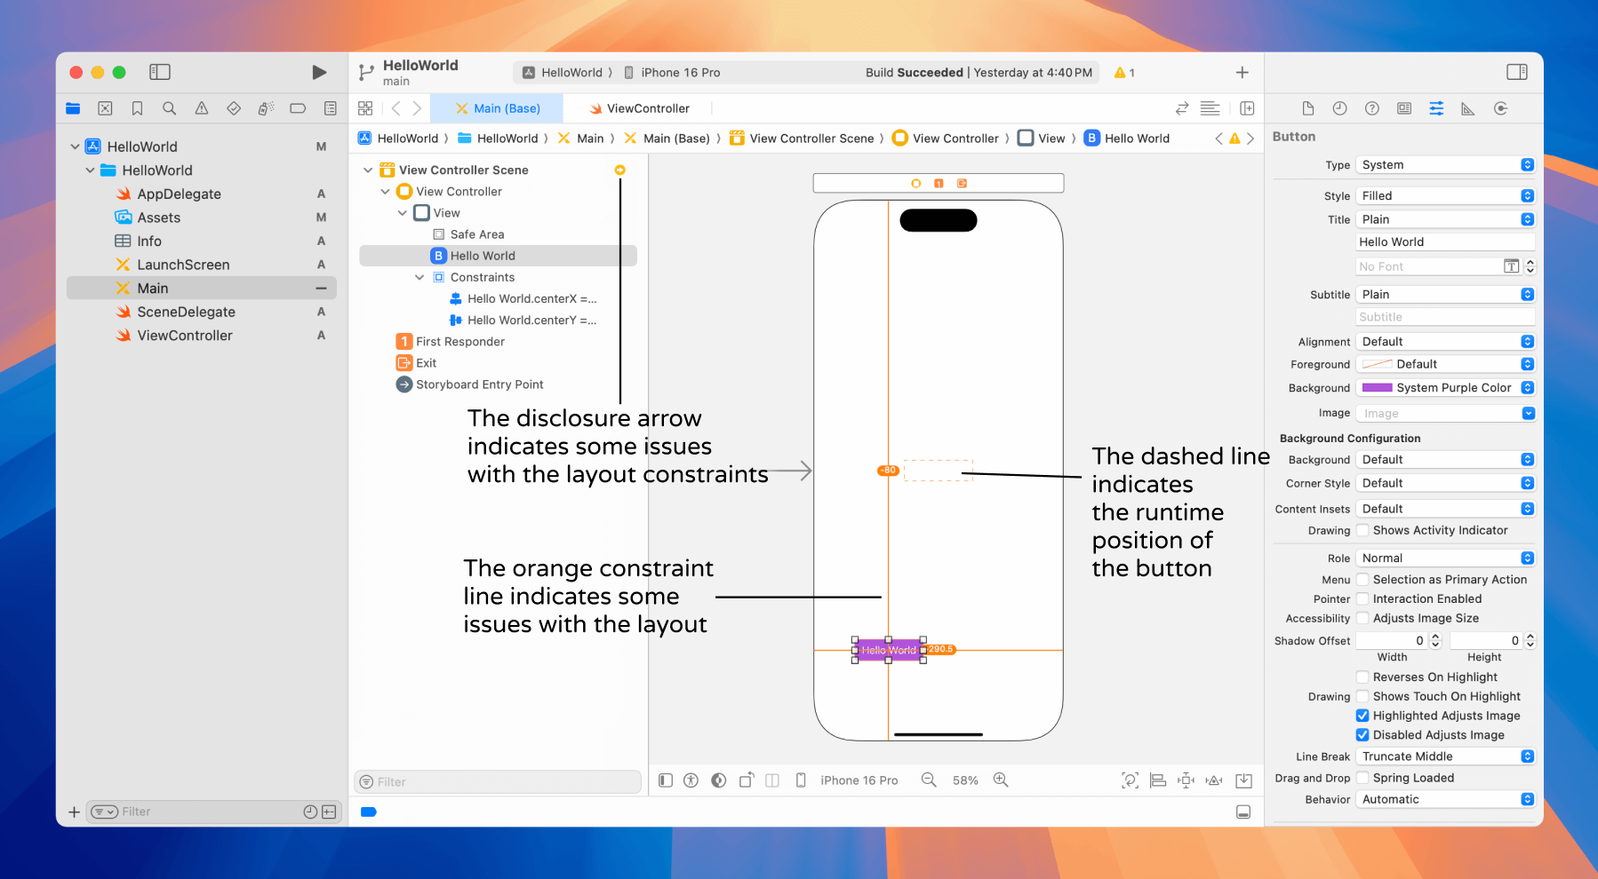Enable Reverses On Highlight checkbox
1598x879 pixels.
coord(1362,677)
